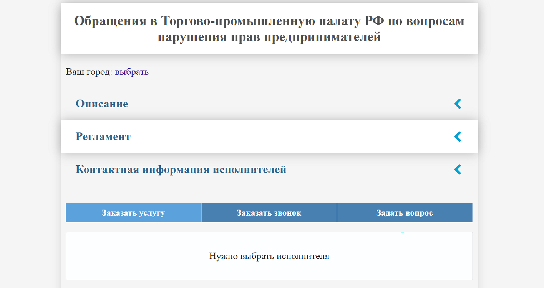Click chevron beside Контактная информация исполнителей
This screenshot has height=288, width=544.
point(458,170)
